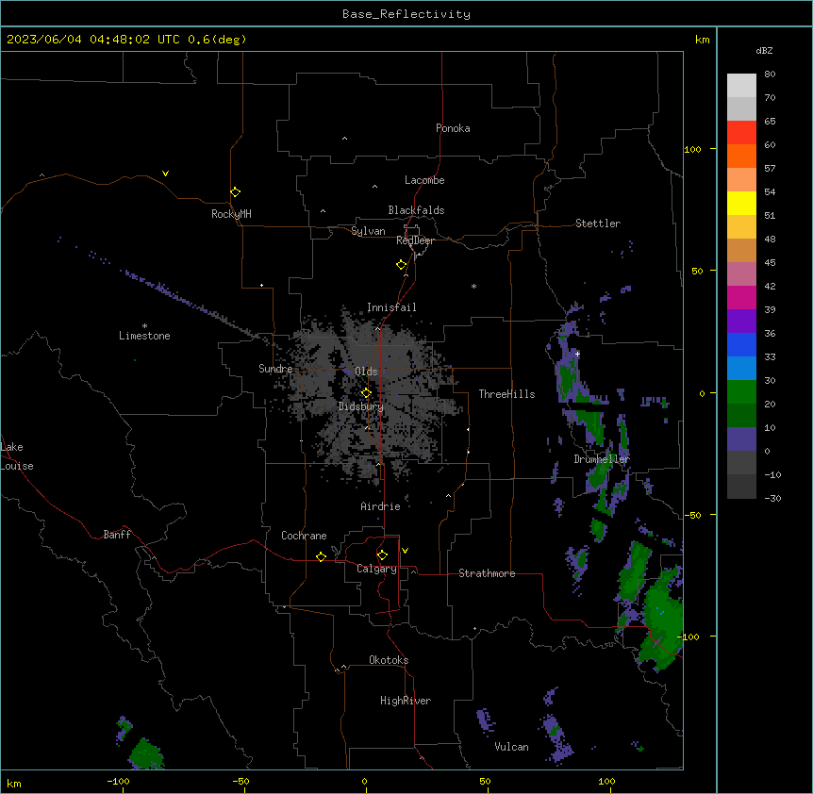Viewport: 813px width, 794px height.
Task: Click the HighRiver city label
Action: click(x=406, y=701)
